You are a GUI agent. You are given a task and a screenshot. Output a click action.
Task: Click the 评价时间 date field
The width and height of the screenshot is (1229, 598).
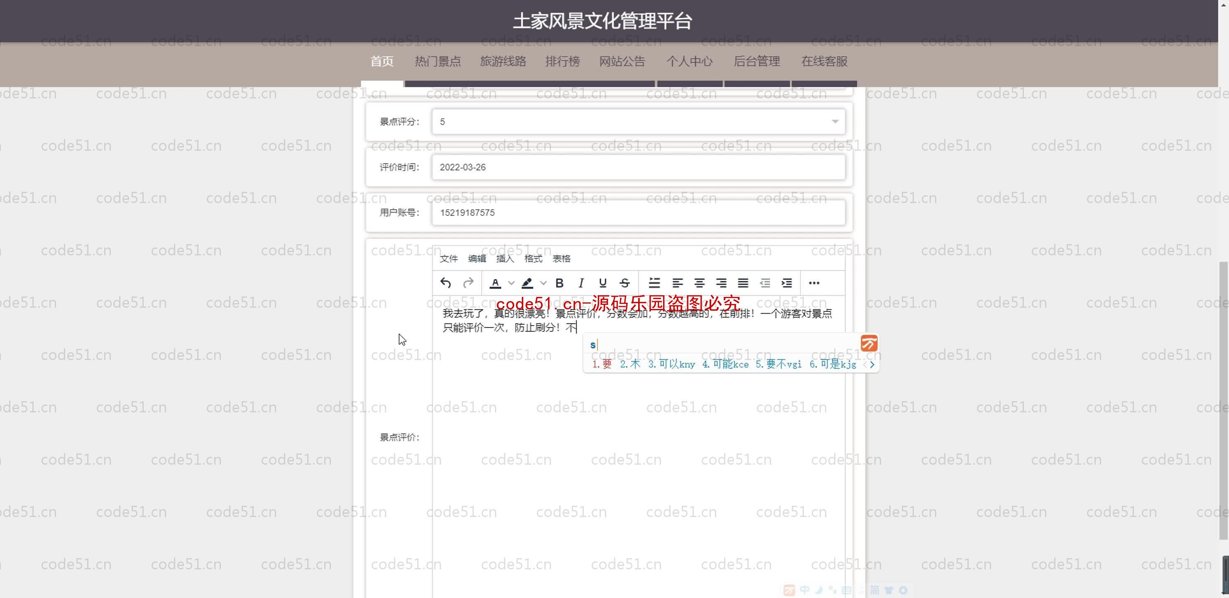[x=638, y=167]
